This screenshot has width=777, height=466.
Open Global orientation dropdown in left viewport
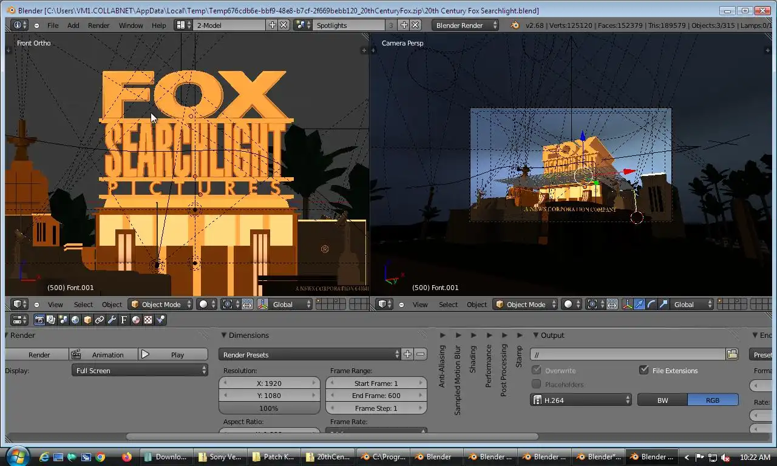tap(290, 304)
